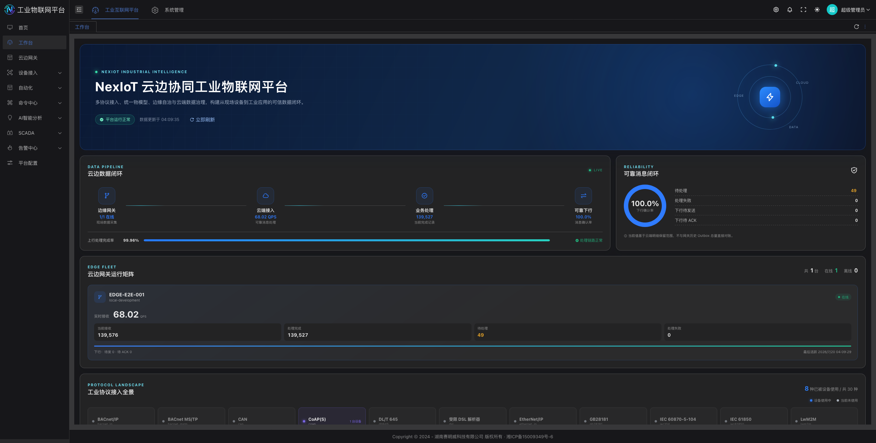Click the AI智能分析 bulb icon
The height and width of the screenshot is (443, 876).
click(10, 118)
